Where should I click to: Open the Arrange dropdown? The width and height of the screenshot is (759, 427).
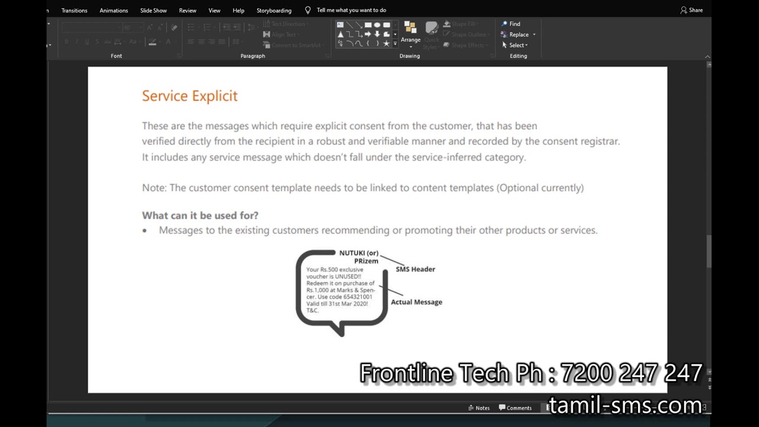pos(410,34)
